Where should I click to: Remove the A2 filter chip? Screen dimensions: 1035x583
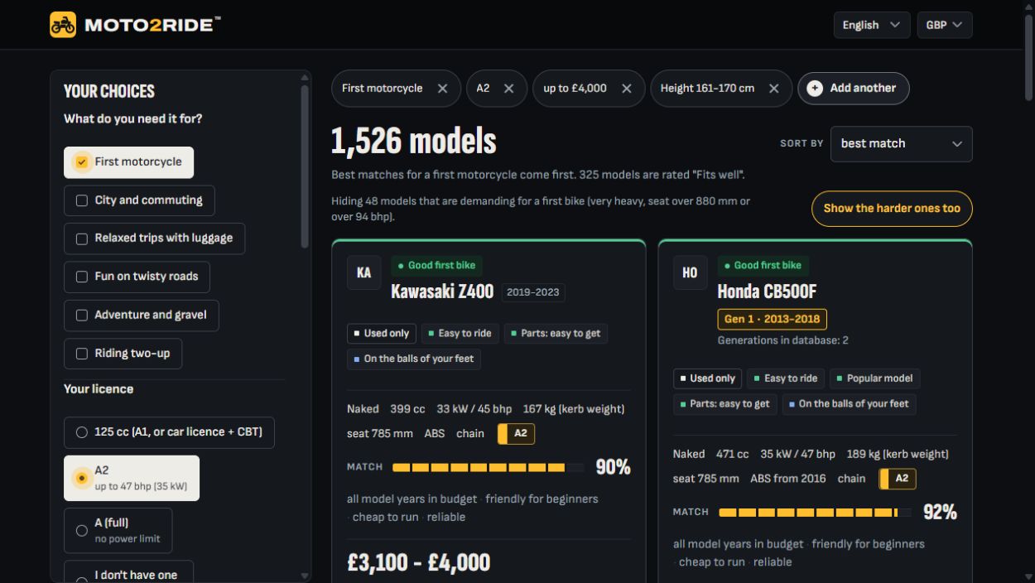509,89
